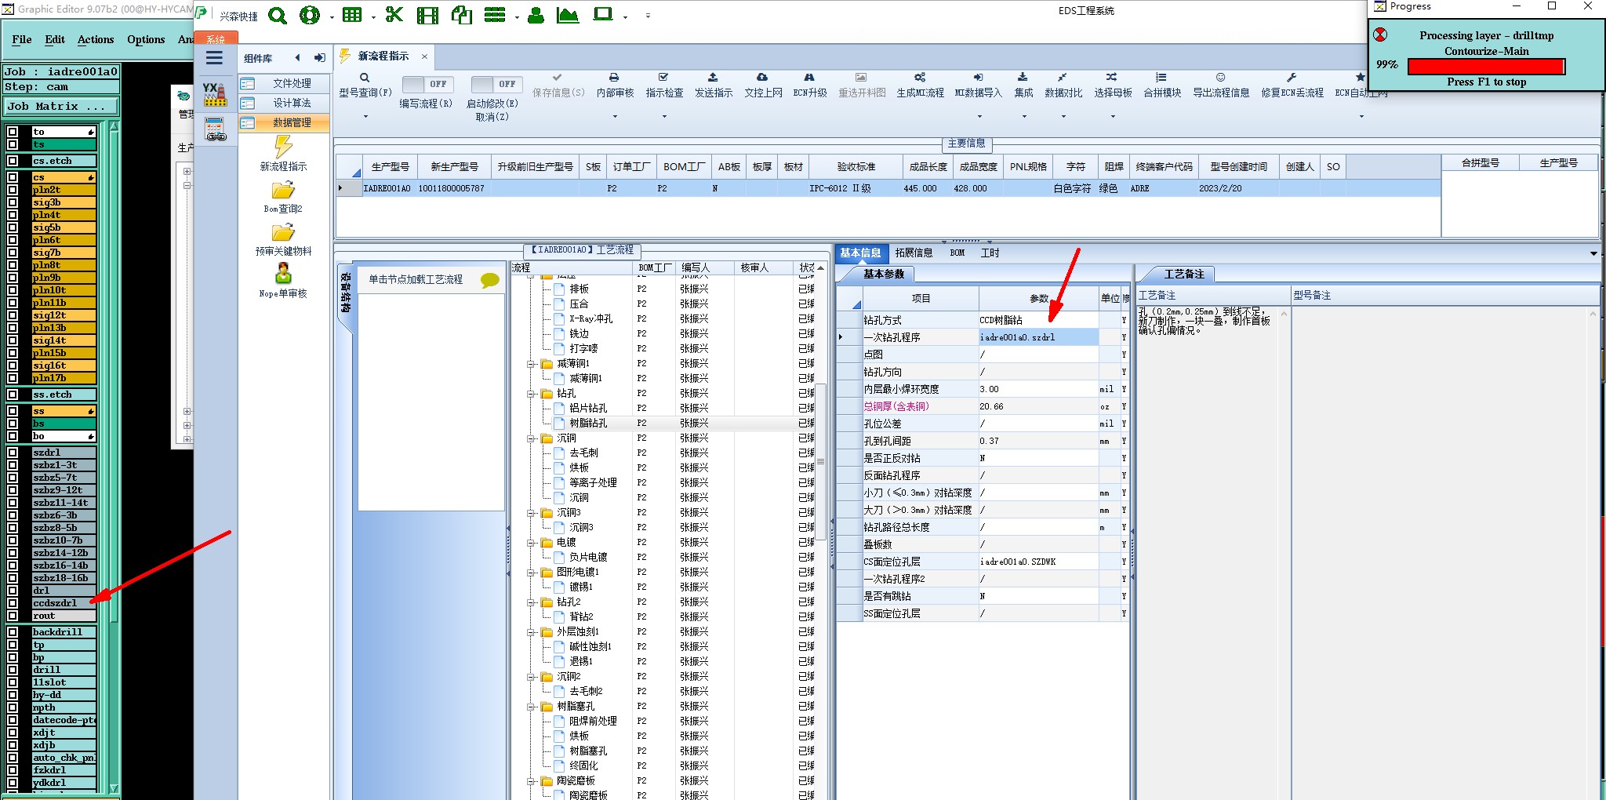Open dropdown arrow under 集成
This screenshot has height=800, width=1606.
(1023, 117)
